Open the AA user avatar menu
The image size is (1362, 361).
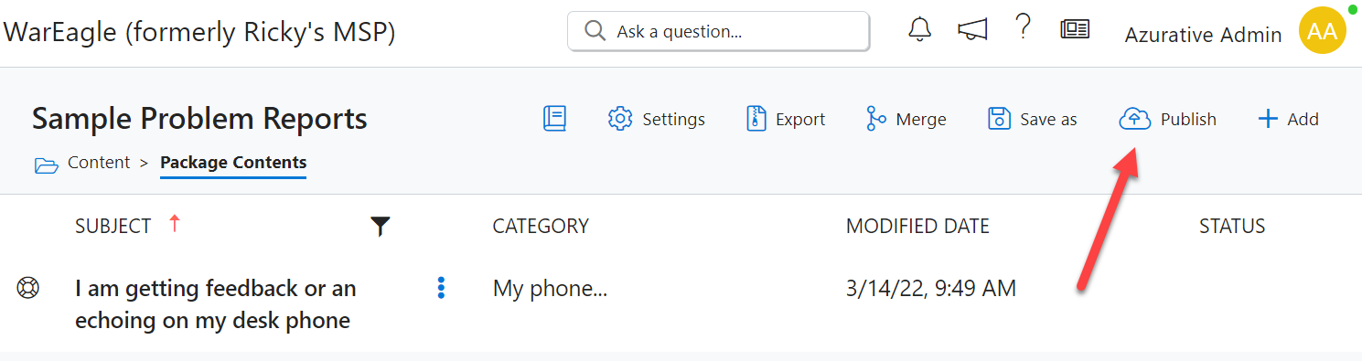(1322, 31)
